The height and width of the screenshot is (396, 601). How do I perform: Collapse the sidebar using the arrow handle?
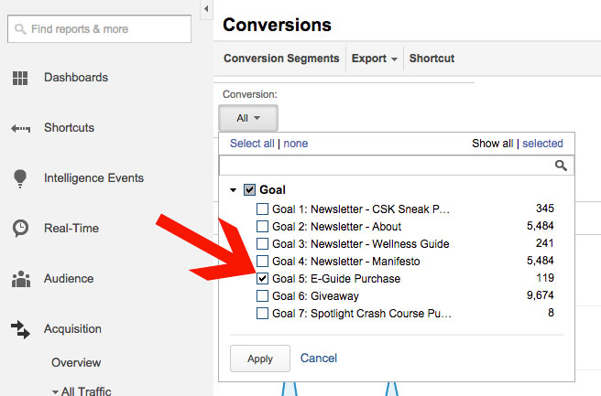coord(206,9)
